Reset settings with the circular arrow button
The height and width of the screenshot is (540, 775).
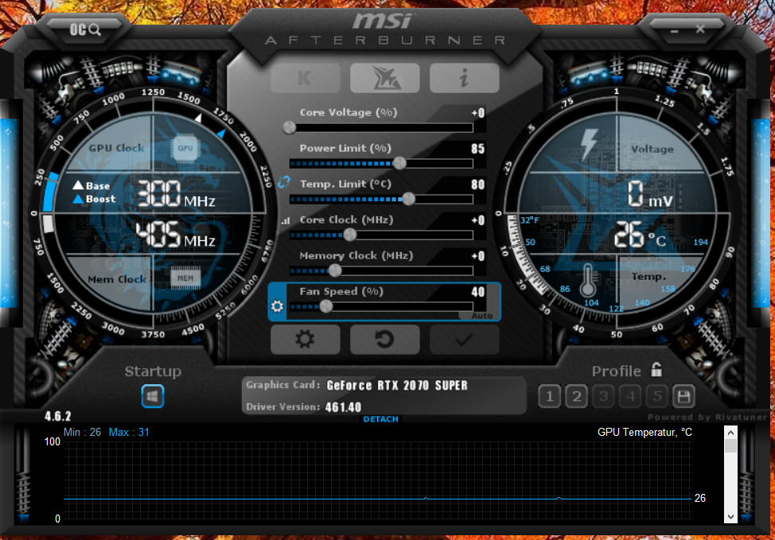[384, 339]
